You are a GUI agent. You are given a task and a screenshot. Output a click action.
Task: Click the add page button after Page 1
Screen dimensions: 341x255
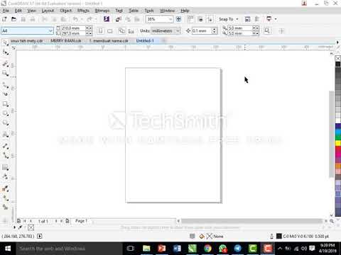click(x=67, y=221)
